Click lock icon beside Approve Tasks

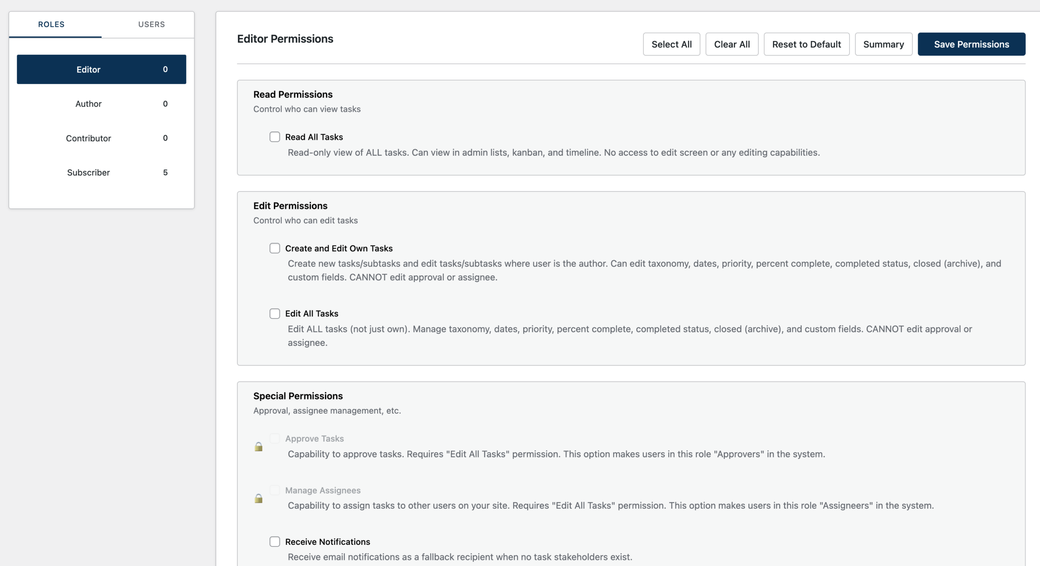click(x=258, y=447)
